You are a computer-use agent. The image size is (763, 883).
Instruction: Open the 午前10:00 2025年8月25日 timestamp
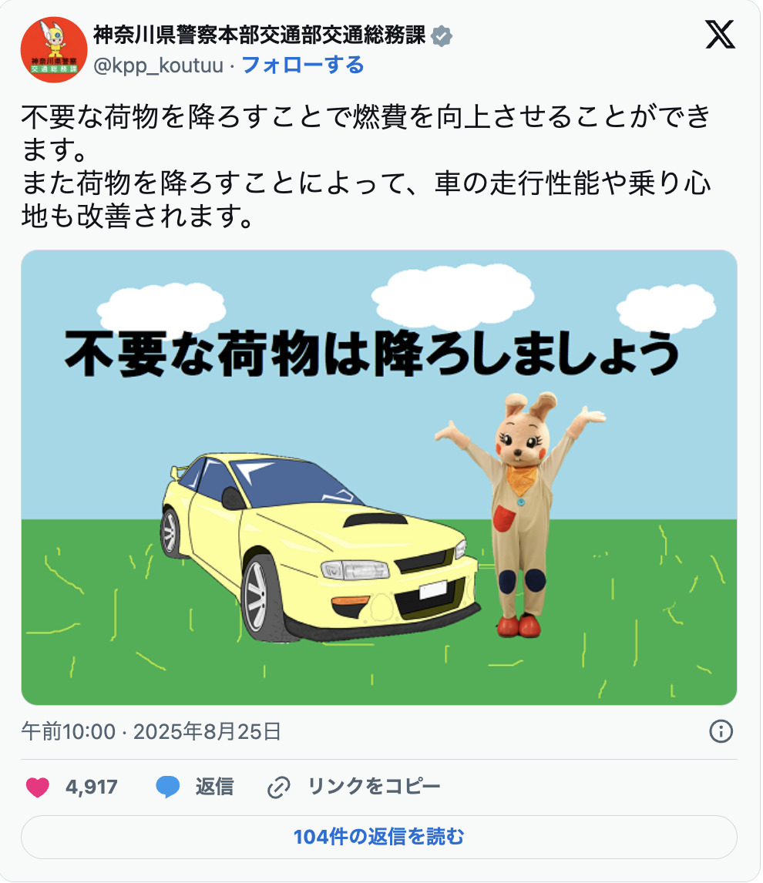tap(151, 731)
